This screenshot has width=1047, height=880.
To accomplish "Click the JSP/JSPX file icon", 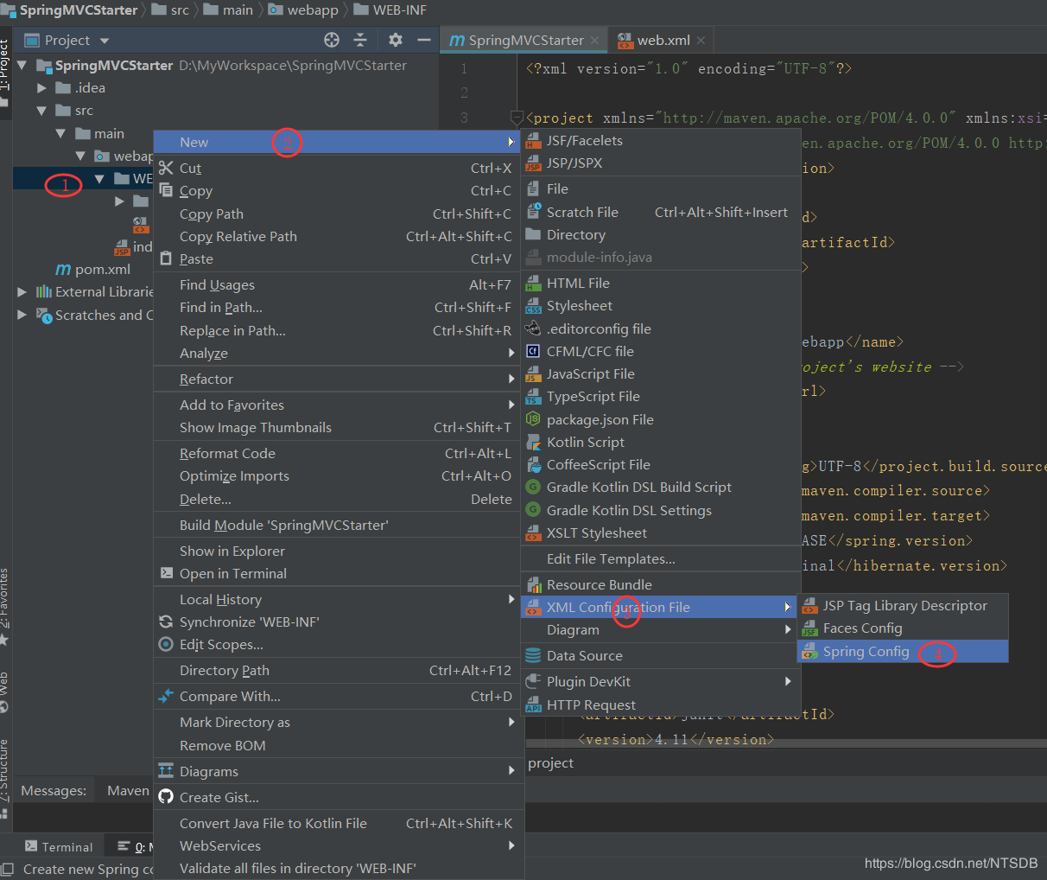I will coord(534,163).
